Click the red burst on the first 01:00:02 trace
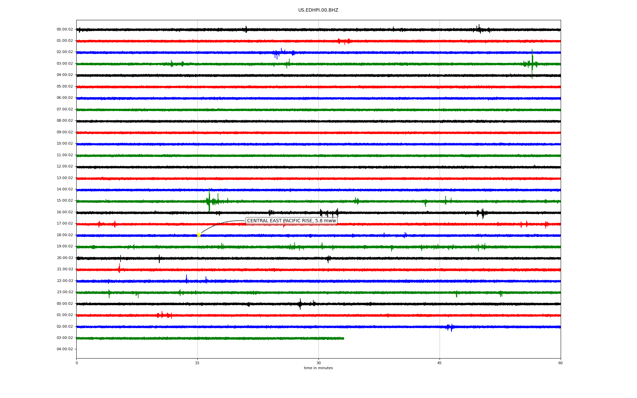 click(x=344, y=41)
